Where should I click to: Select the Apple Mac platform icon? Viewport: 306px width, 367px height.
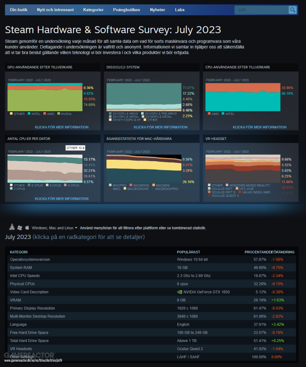tap(27, 227)
